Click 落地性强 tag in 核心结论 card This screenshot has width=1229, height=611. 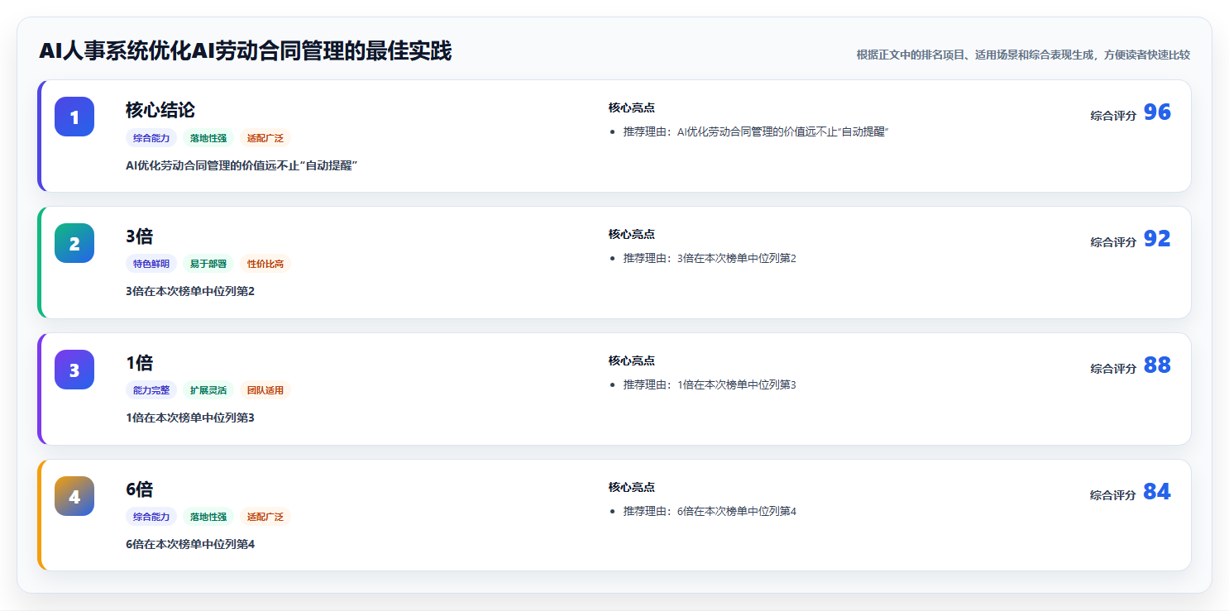[208, 138]
